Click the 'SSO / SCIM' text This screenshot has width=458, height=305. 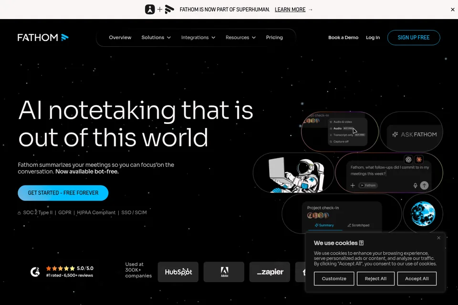(x=134, y=213)
